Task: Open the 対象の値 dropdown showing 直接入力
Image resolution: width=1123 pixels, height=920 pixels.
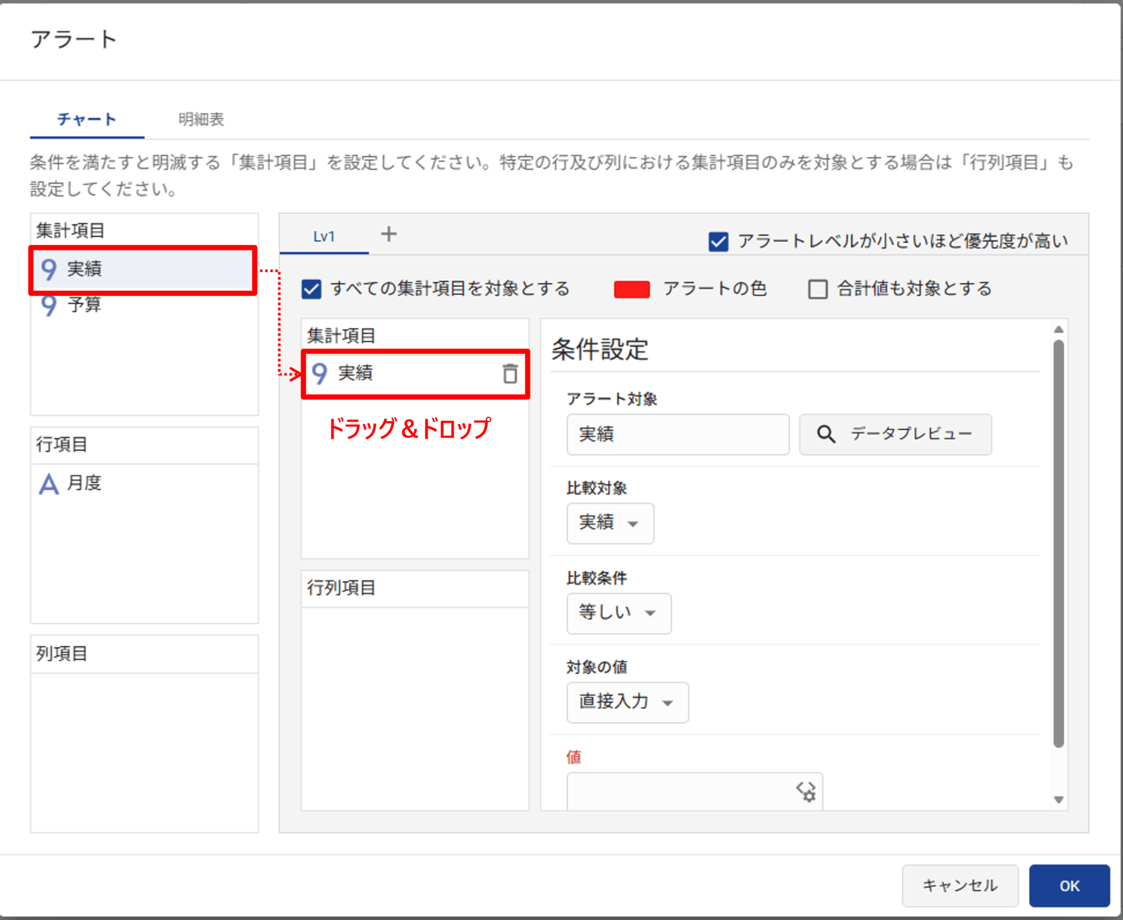Action: coord(627,702)
